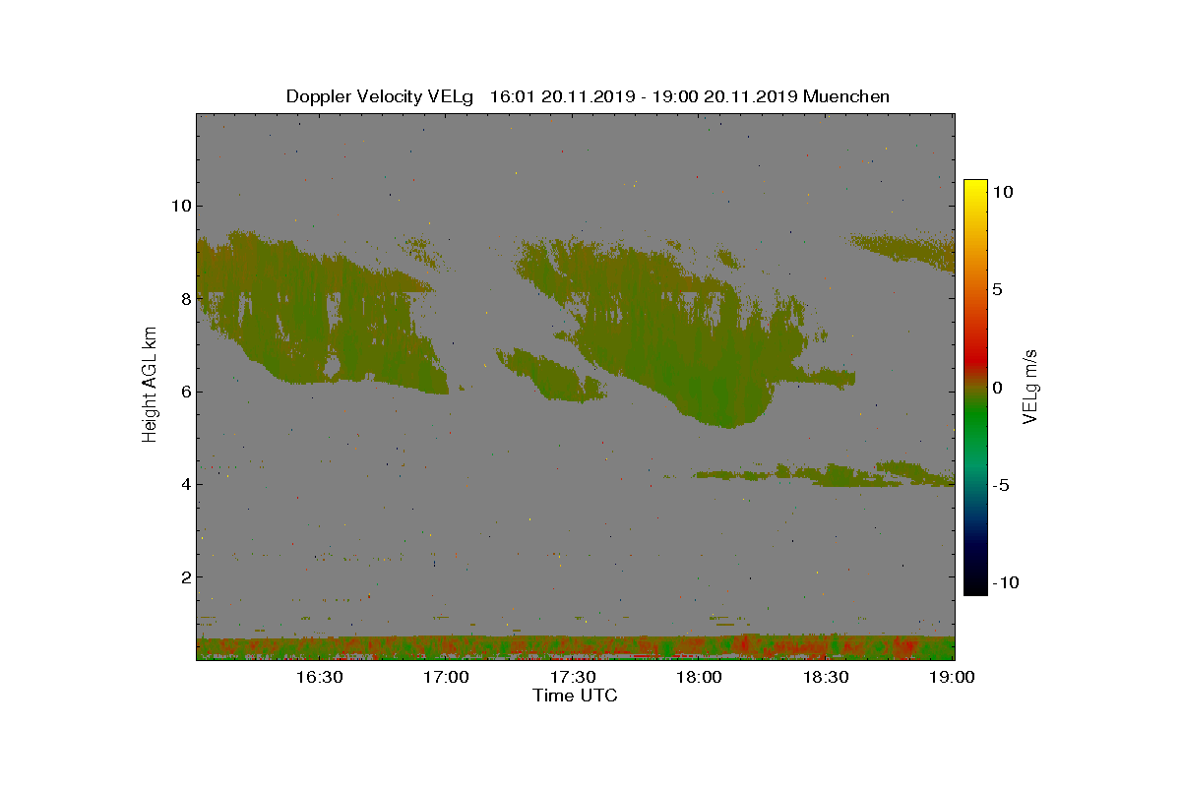Click the height tick label 6
This screenshot has width=1181, height=787.
[x=184, y=392]
